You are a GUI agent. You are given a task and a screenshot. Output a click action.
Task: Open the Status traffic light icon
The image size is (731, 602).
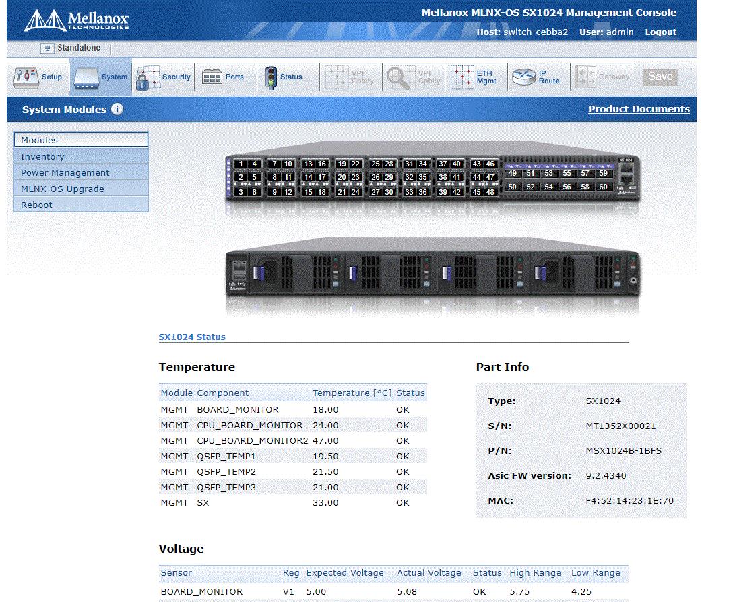271,77
